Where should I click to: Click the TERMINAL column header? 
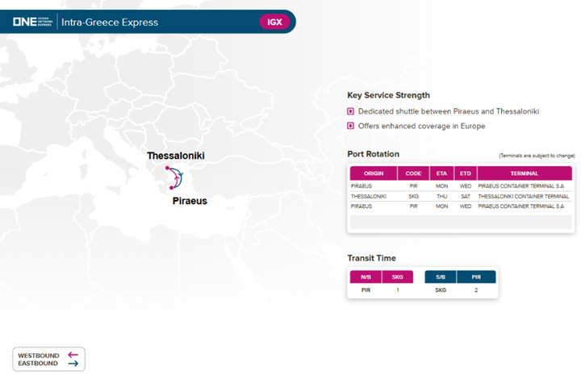click(524, 173)
